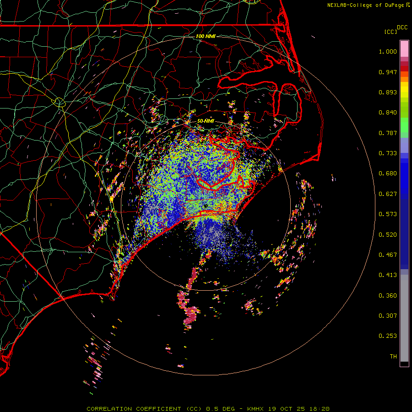Select the 0.840 scale value
The height and width of the screenshot is (412, 412).
pos(388,113)
